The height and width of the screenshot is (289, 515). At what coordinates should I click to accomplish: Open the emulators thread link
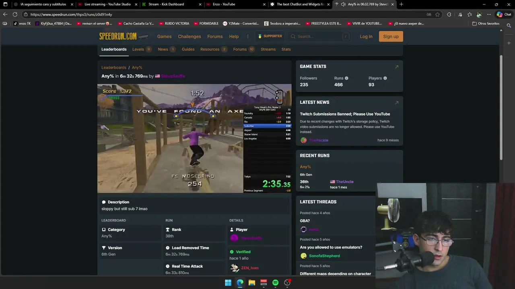click(x=331, y=247)
